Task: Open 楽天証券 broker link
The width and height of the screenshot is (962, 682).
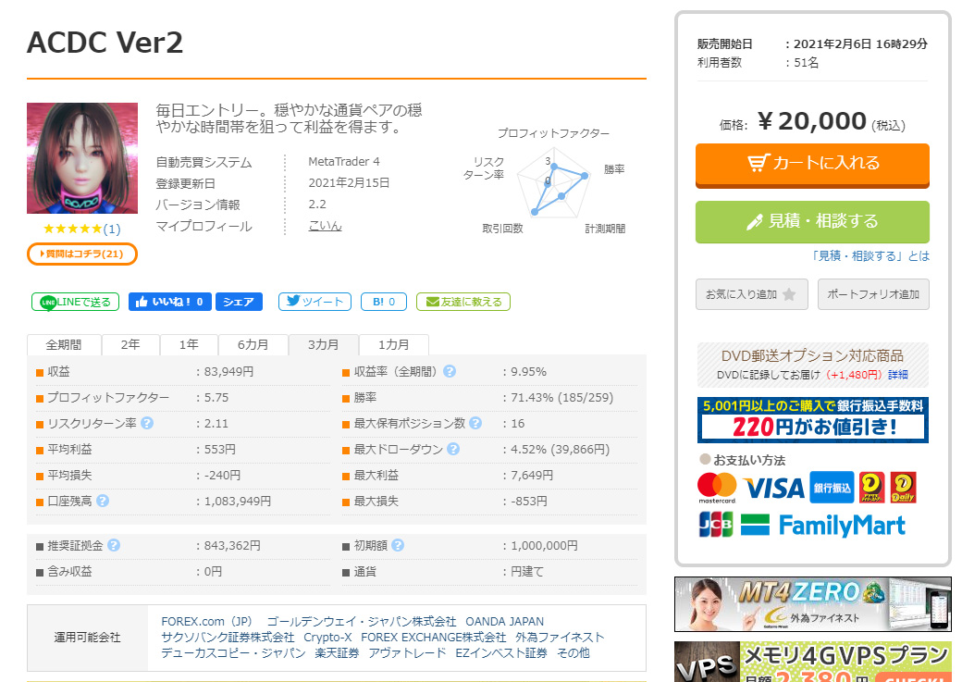Action: [x=337, y=653]
